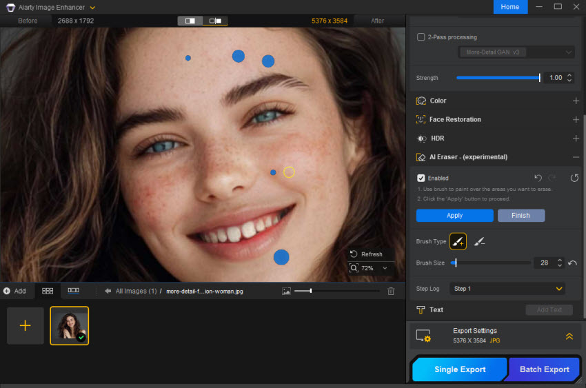Switch to single view compare mode
586x388 pixels.
click(190, 21)
